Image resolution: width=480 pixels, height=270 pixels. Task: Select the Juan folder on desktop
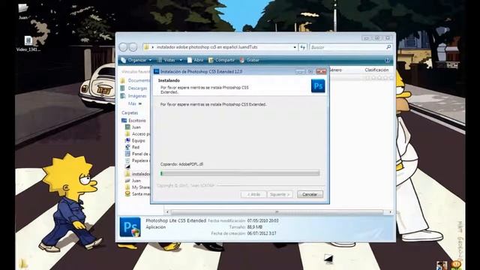click(23, 11)
